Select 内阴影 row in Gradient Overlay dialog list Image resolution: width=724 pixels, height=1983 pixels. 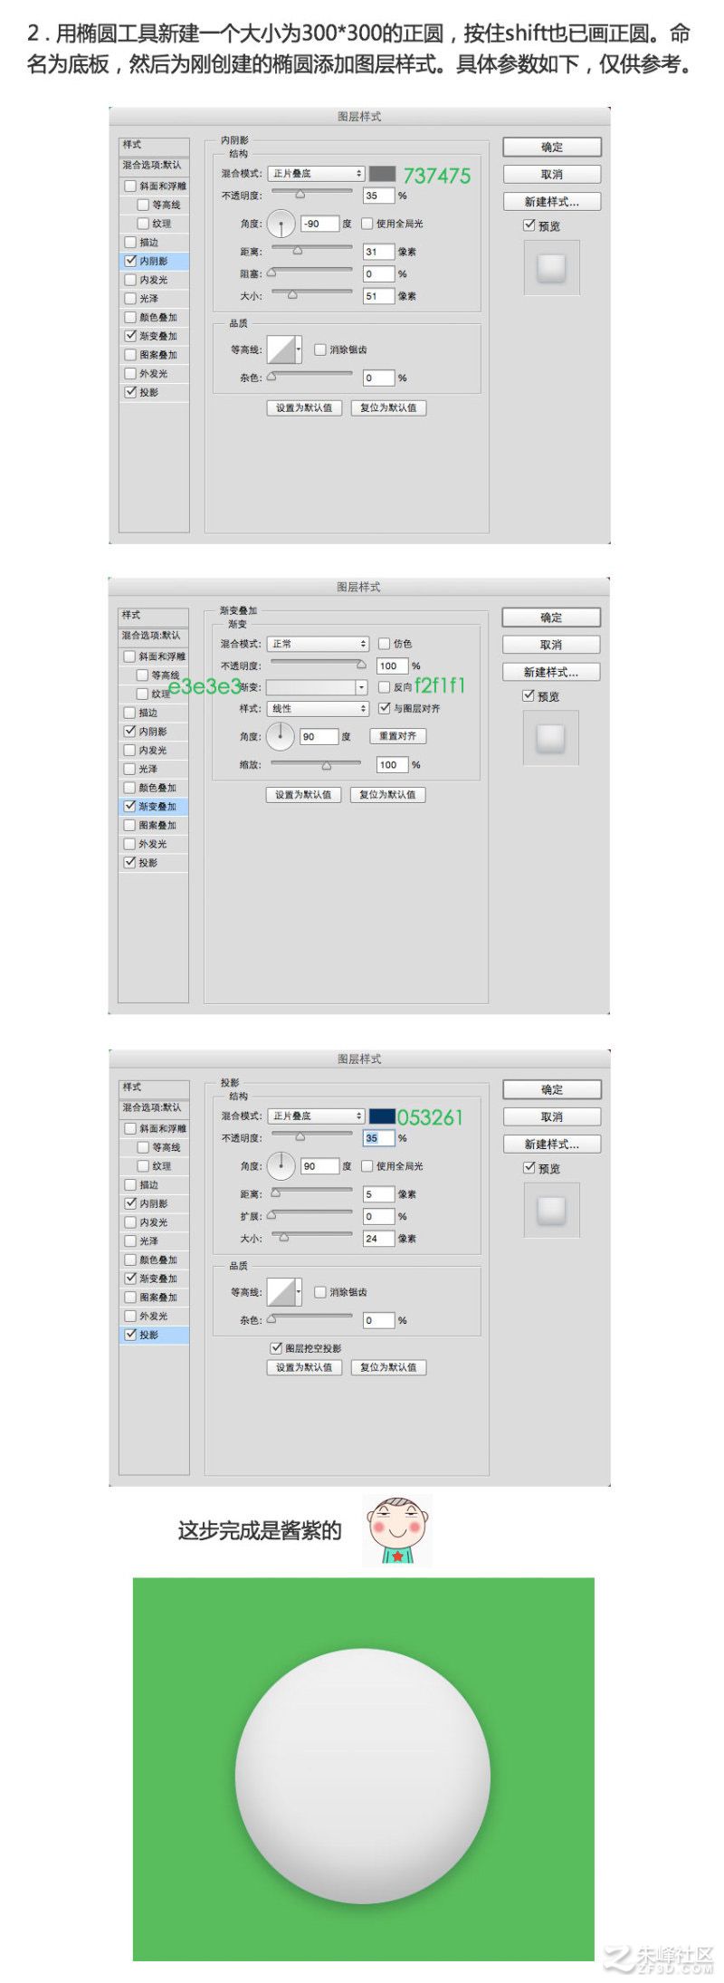coord(153,731)
